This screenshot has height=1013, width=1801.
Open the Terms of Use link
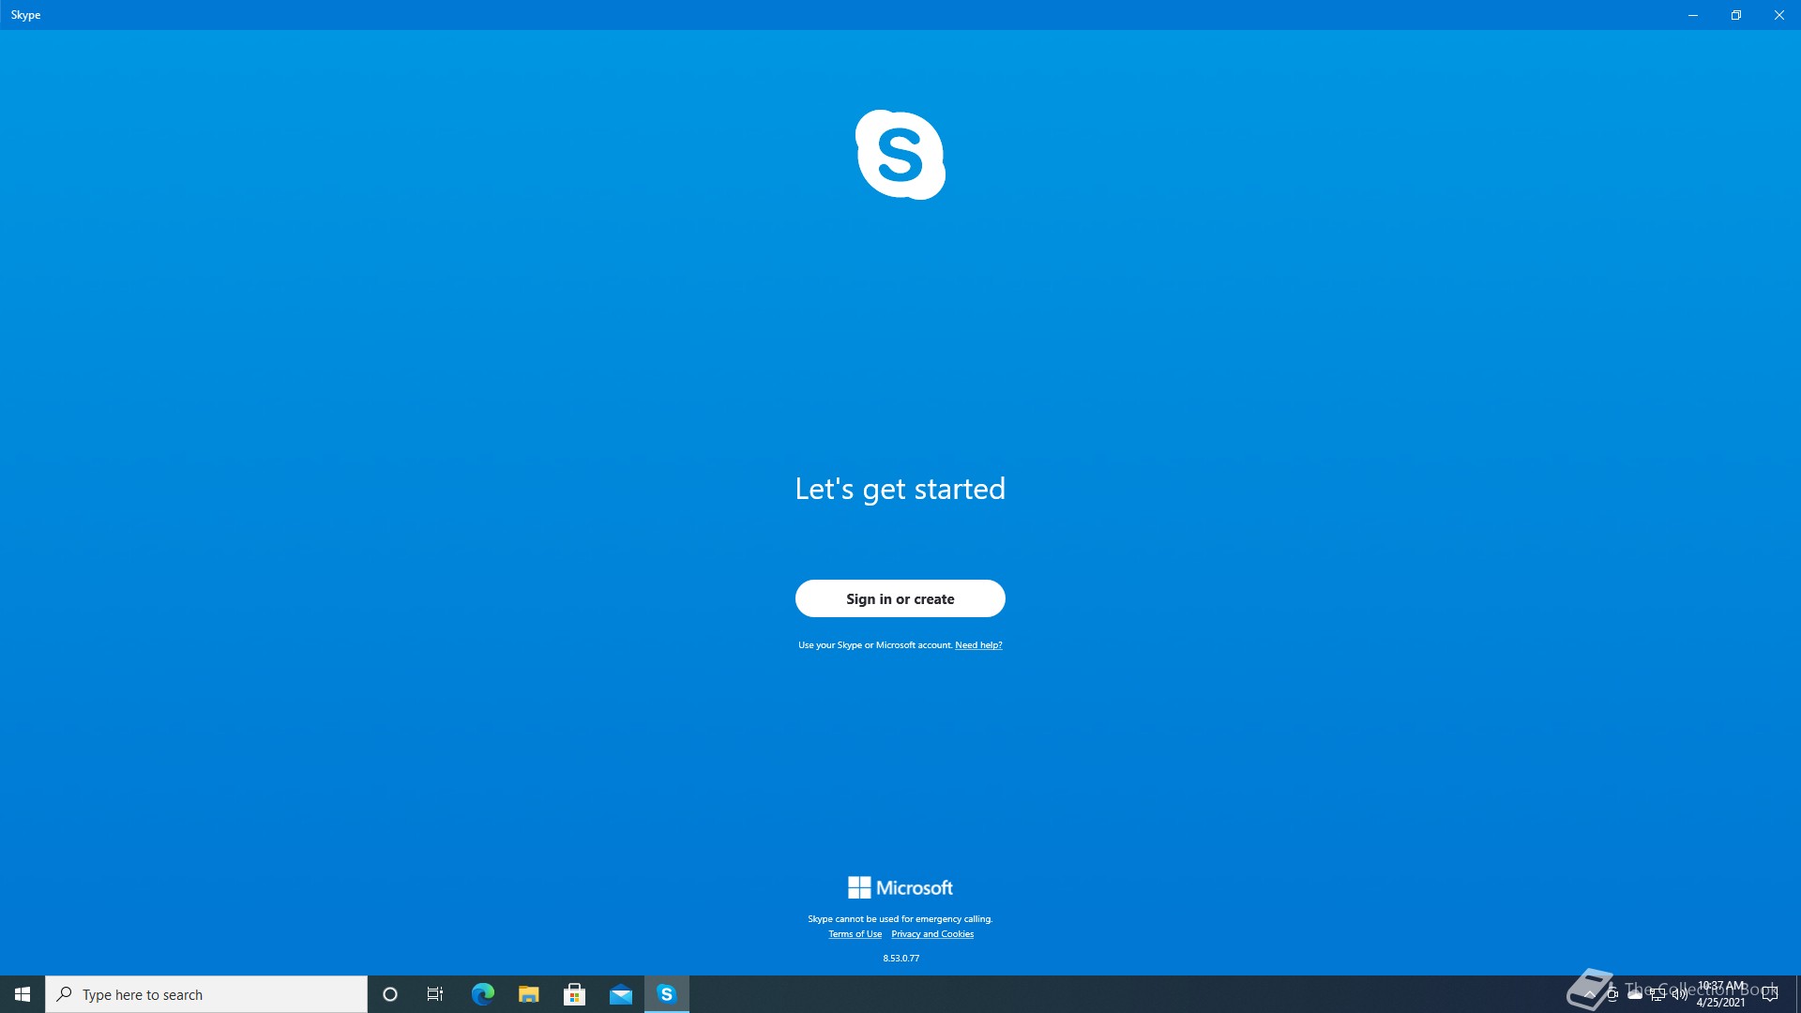coord(855,934)
